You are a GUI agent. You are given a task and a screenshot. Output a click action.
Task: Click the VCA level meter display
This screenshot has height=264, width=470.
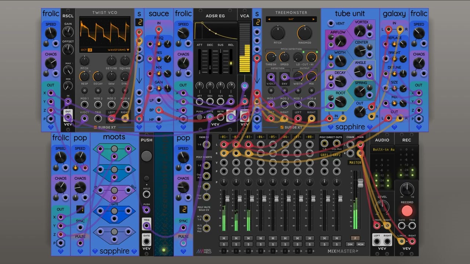click(x=245, y=48)
